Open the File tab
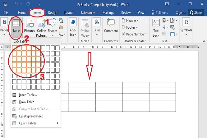The height and width of the screenshot is (138, 207). pos(6,13)
